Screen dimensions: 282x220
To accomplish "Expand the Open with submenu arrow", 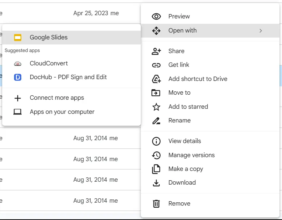I will [261, 31].
